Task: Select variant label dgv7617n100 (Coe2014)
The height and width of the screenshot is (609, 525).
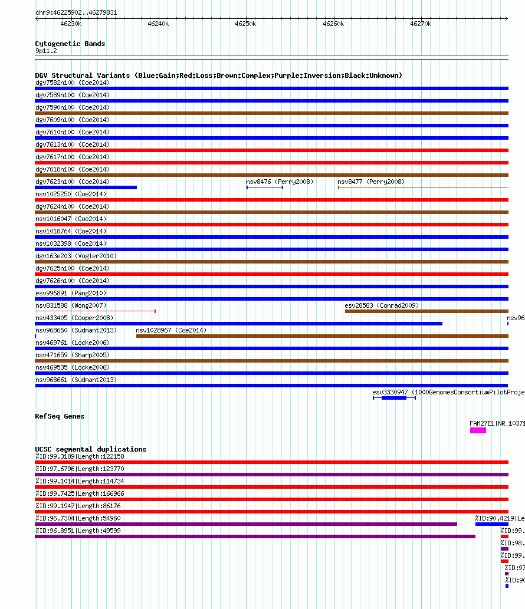Action: (73, 157)
